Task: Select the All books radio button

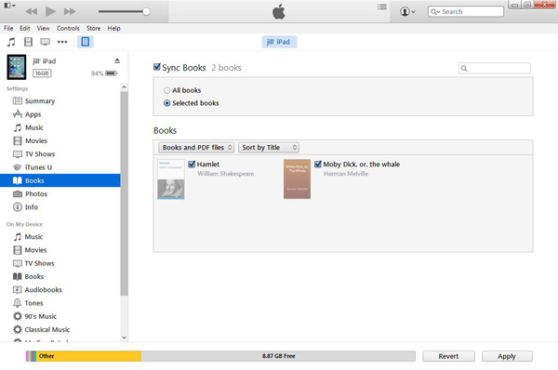Action: pos(166,90)
